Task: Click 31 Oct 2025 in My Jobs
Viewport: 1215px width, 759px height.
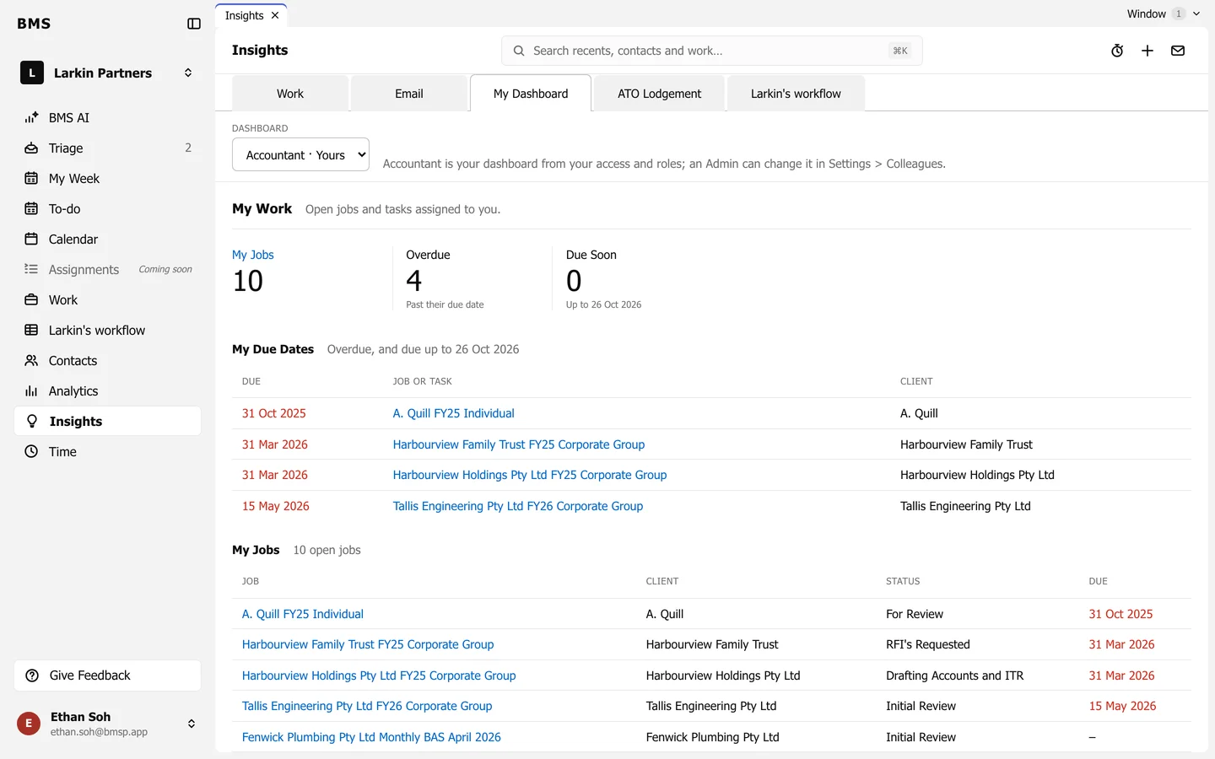Action: 1120,614
